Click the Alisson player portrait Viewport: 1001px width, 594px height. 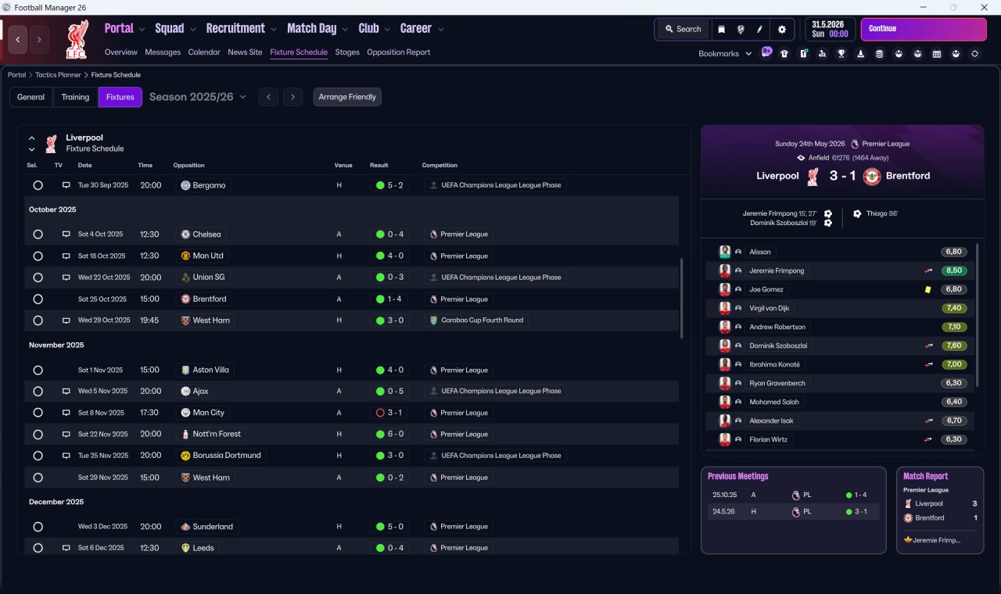point(725,252)
